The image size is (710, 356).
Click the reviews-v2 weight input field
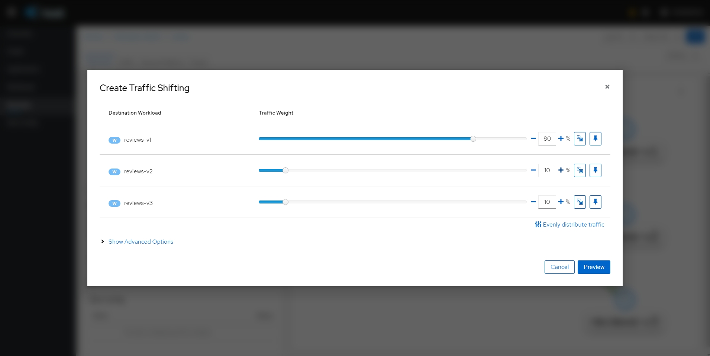(547, 170)
